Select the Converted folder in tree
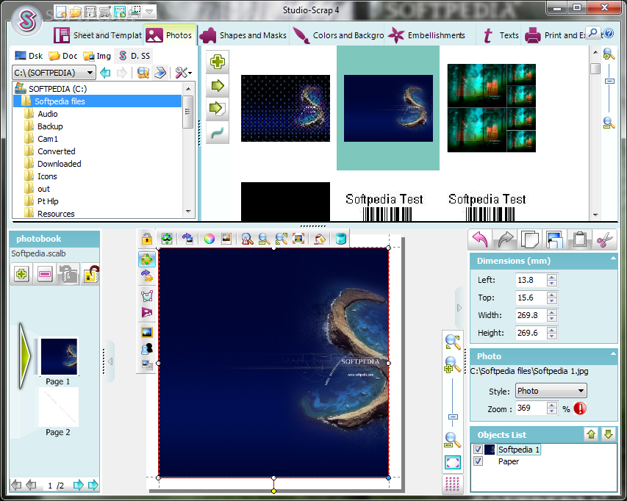This screenshot has height=501, width=627. pyautogui.click(x=56, y=151)
